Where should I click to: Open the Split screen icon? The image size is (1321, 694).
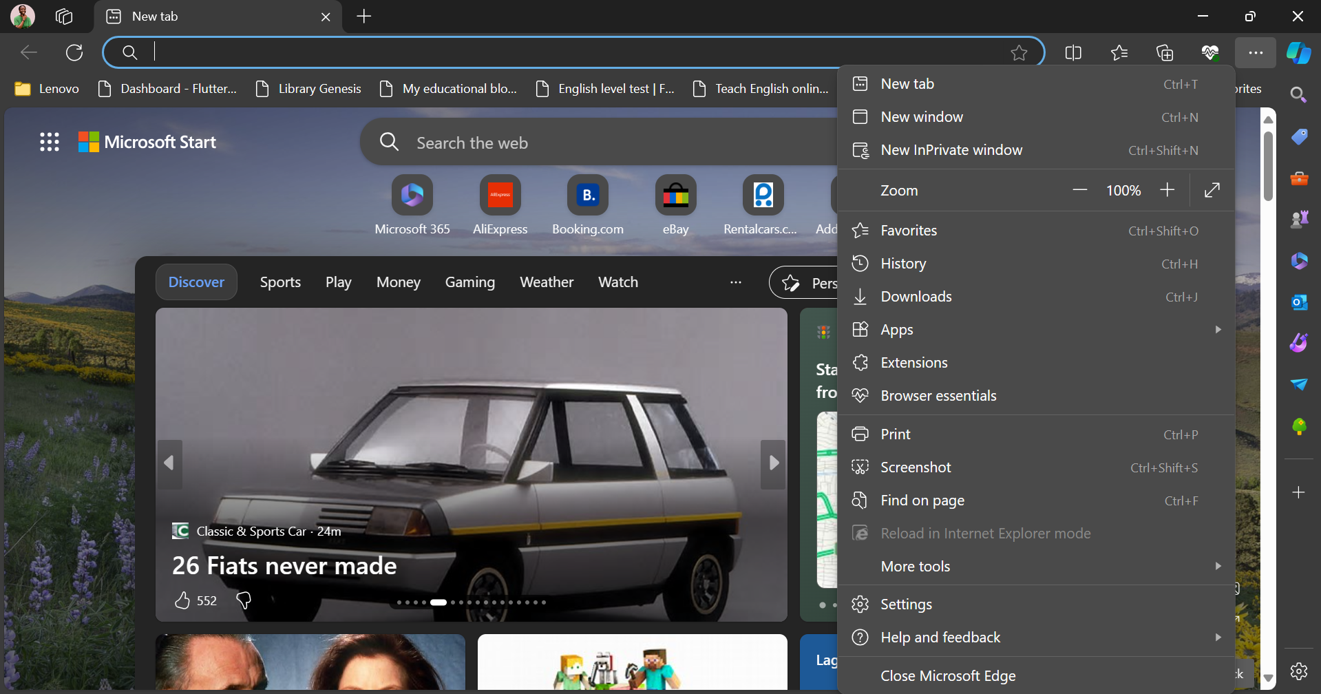coord(1073,52)
